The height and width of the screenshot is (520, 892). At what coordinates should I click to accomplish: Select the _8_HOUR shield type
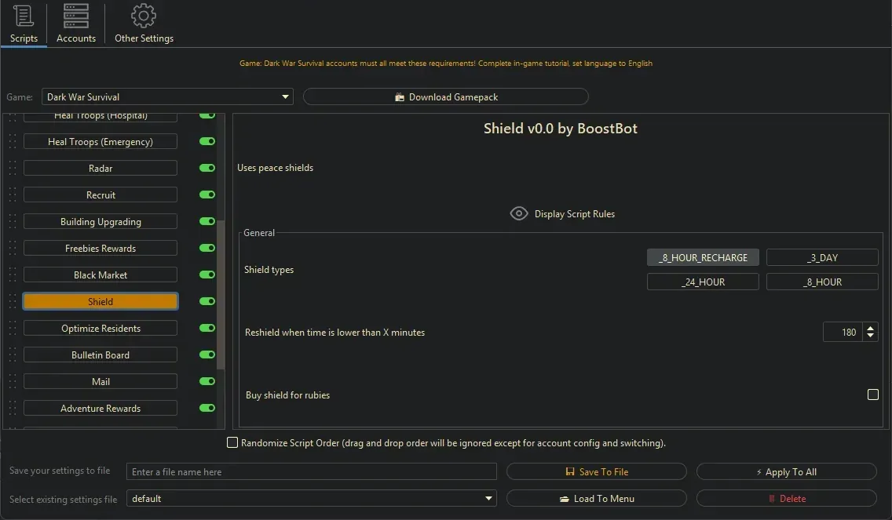coord(822,282)
